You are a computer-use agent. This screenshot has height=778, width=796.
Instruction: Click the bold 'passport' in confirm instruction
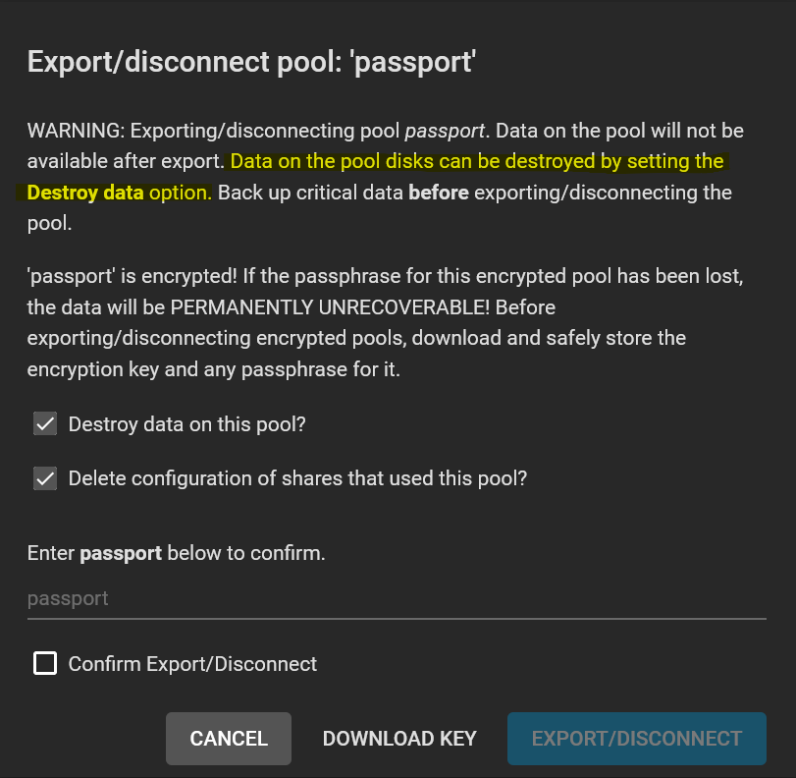tap(121, 554)
